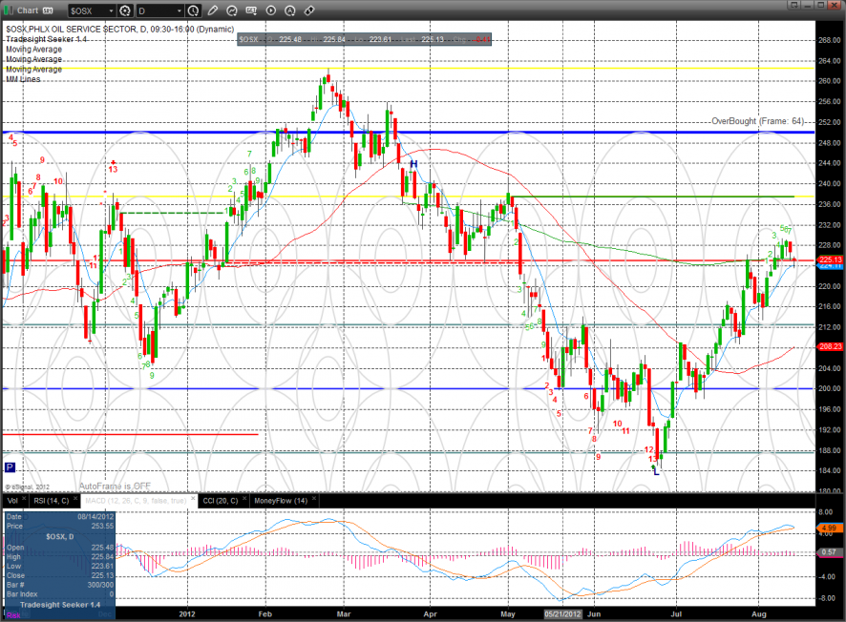Click the 4.99 MACD value marker
This screenshot has width=846, height=622.
pyautogui.click(x=830, y=528)
